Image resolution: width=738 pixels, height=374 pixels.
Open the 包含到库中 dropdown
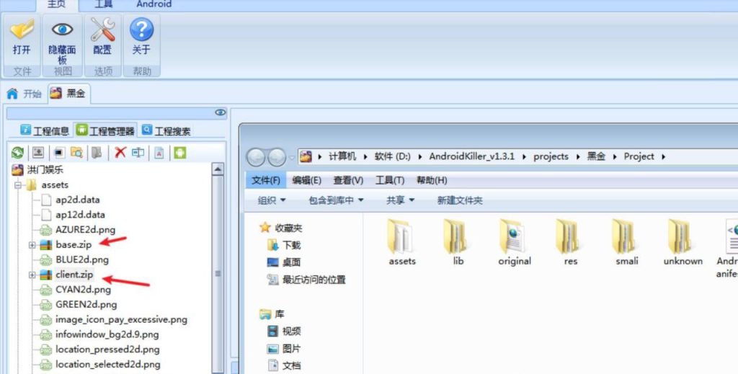click(x=336, y=200)
